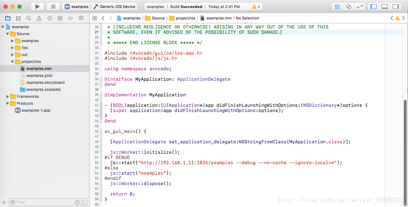Open the Symbol navigator
The image size is (408, 207).
pyautogui.click(x=18, y=18)
